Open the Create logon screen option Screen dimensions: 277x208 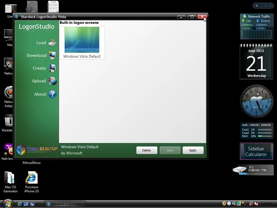click(x=44, y=68)
